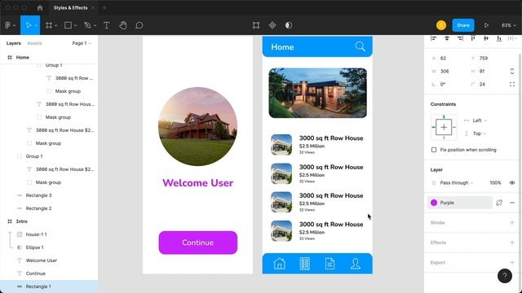Viewport: 522px width, 293px height.
Task: Select the Rectangle shape tool
Action: pyautogui.click(x=68, y=25)
